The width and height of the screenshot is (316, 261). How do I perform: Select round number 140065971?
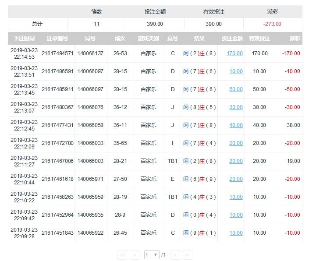(90, 179)
